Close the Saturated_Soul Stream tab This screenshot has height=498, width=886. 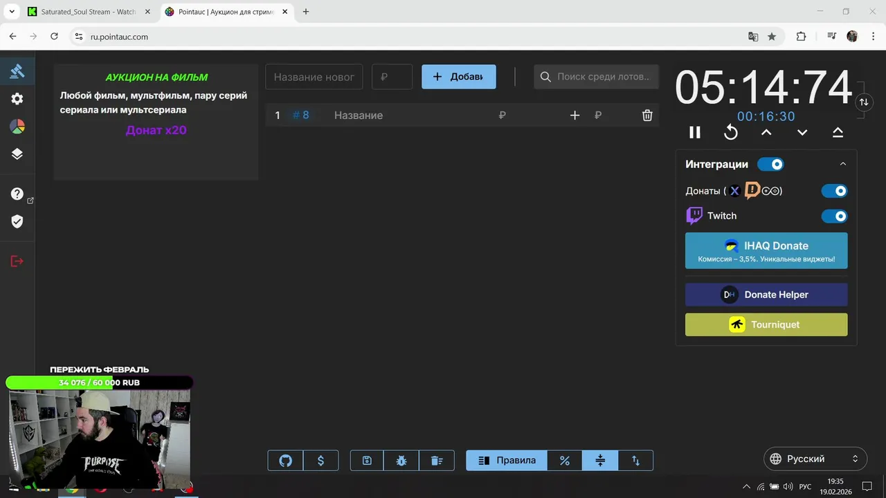[147, 12]
